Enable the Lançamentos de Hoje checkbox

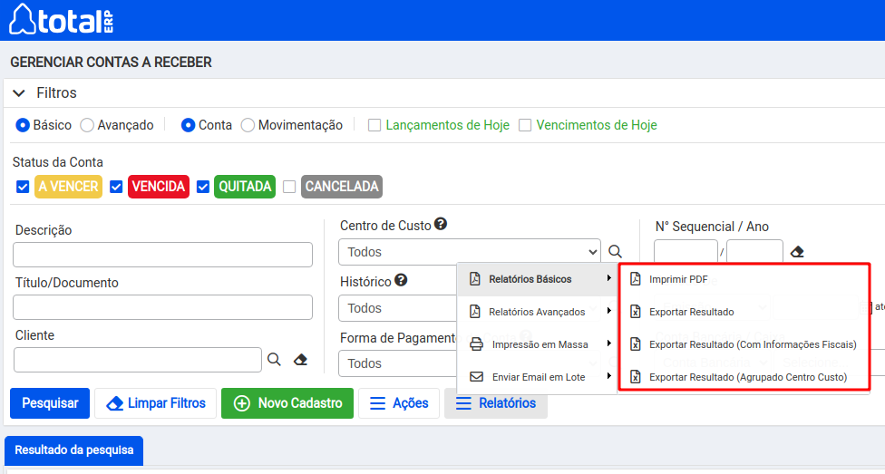point(374,125)
